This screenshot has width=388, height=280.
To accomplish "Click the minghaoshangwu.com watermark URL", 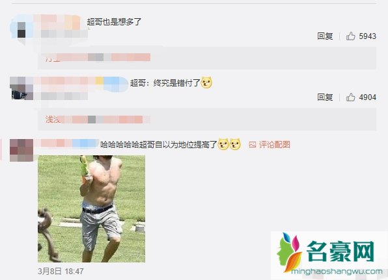I will point(337,272).
